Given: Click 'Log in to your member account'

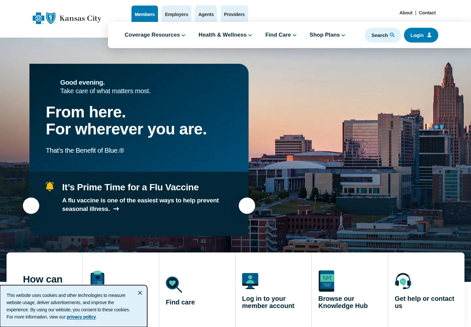Looking at the screenshot, I should 268,302.
